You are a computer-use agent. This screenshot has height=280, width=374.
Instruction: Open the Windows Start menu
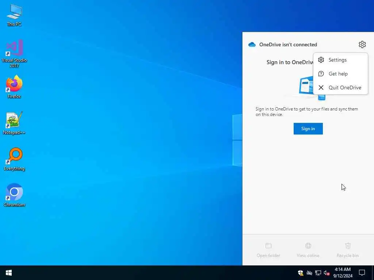[9, 273]
